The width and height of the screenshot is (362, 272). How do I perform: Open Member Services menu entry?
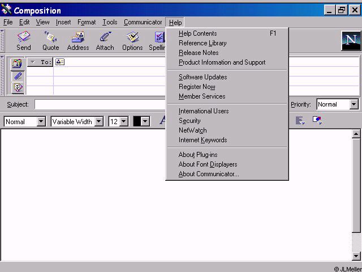pos(227,96)
